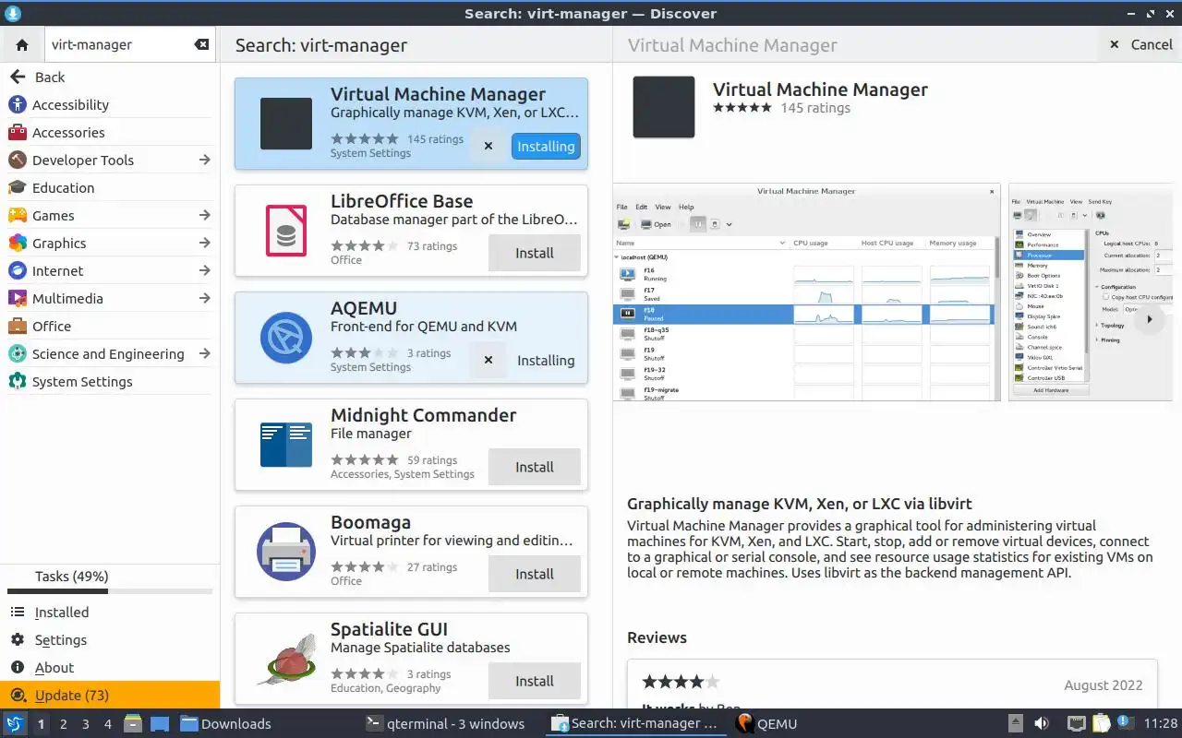Screen dimensions: 1182x738
Task: Open the Accessibility category
Action: [110, 105]
